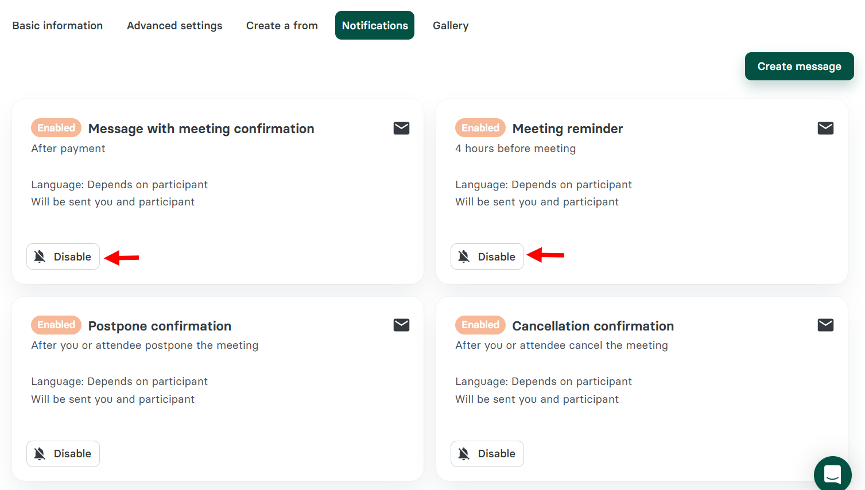Disable the Cancellation confirmation notification
865x490 pixels.
(487, 453)
